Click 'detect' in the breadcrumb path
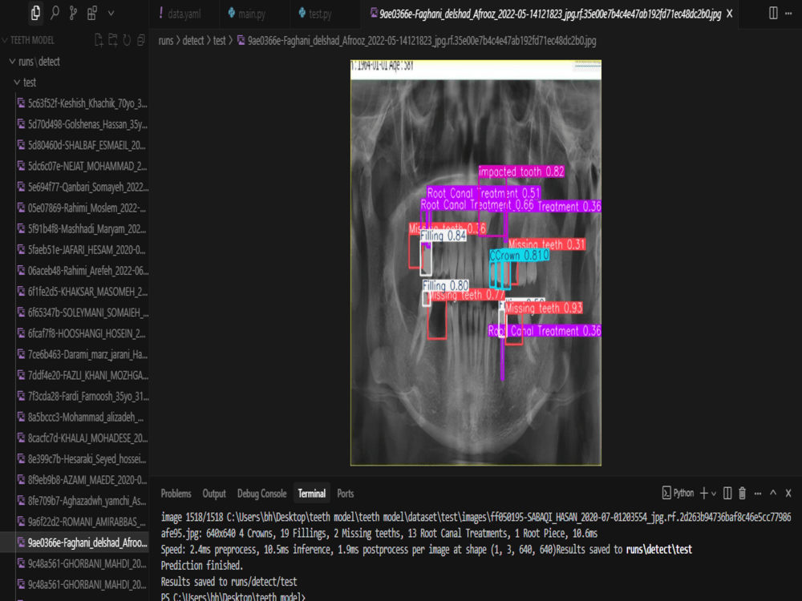Screen dimensions: 802x601 (193, 40)
